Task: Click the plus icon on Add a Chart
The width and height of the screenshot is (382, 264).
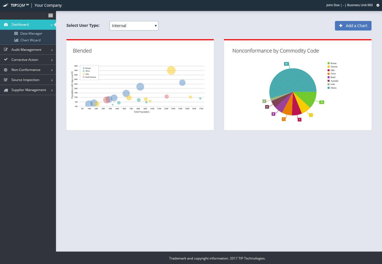Action: coord(341,26)
